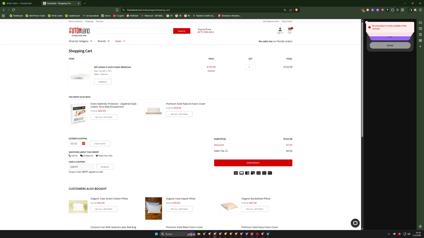Click the red CHECKOUT button
Screen dimensions: 424x238
coord(253,163)
